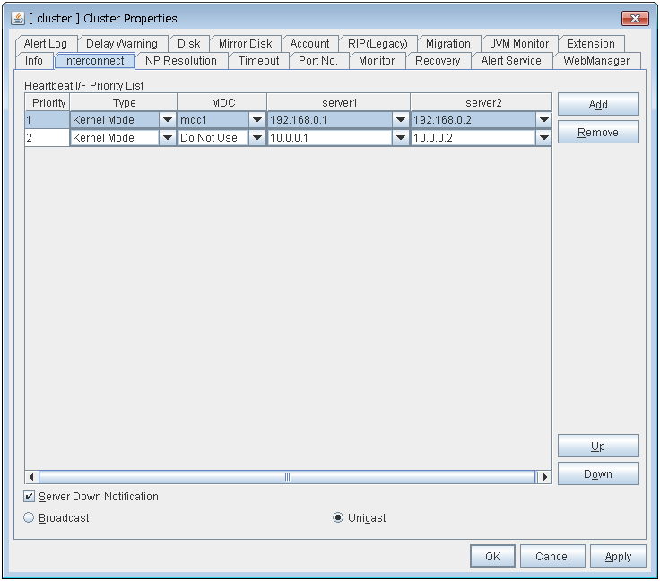The width and height of the screenshot is (660, 581).
Task: Click Apply to save settings
Action: (618, 557)
